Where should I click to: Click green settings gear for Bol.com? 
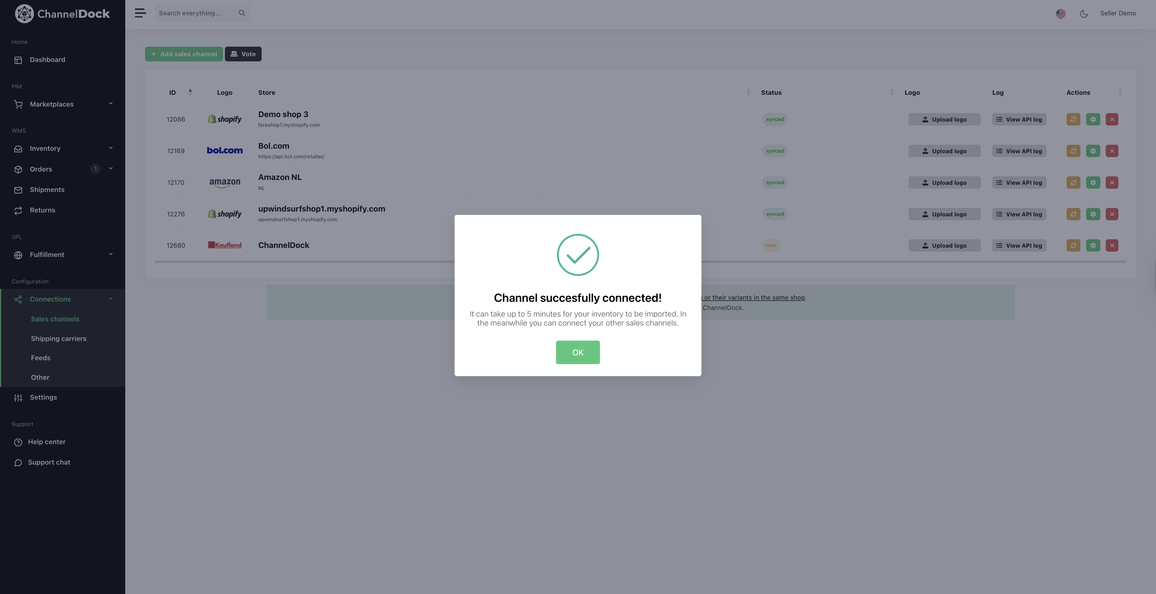tap(1093, 151)
